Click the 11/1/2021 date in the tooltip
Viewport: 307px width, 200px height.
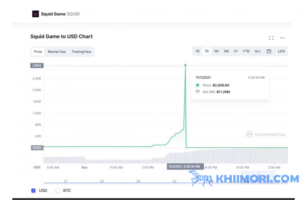coord(203,78)
